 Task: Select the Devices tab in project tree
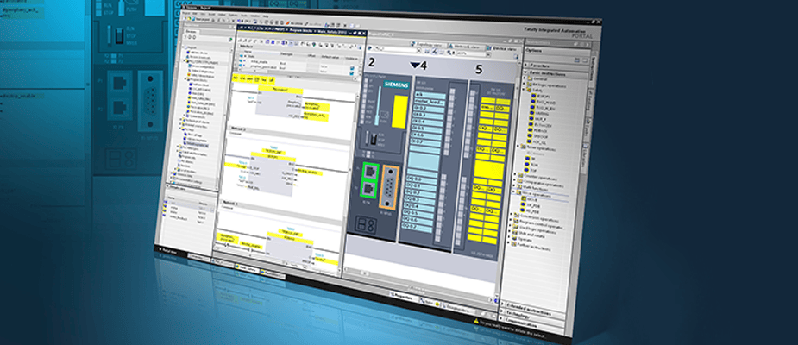click(192, 32)
